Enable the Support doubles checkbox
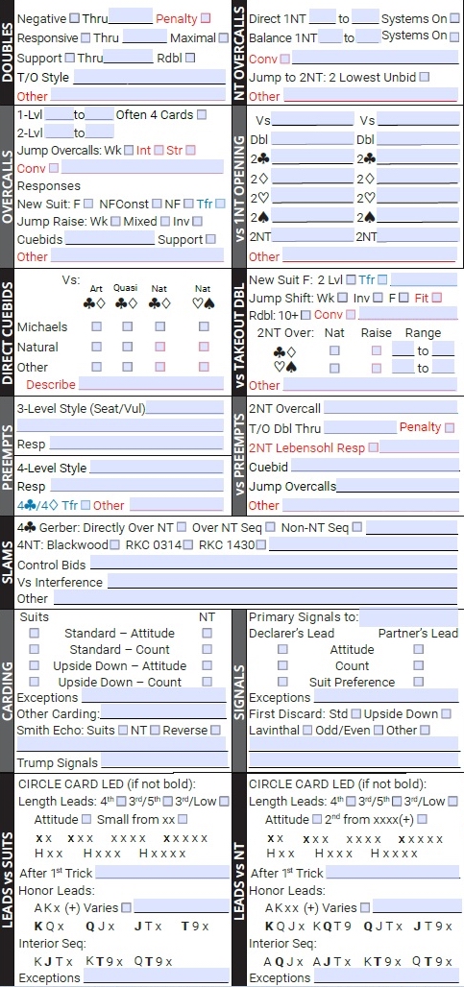The width and height of the screenshot is (464, 987). 70,58
